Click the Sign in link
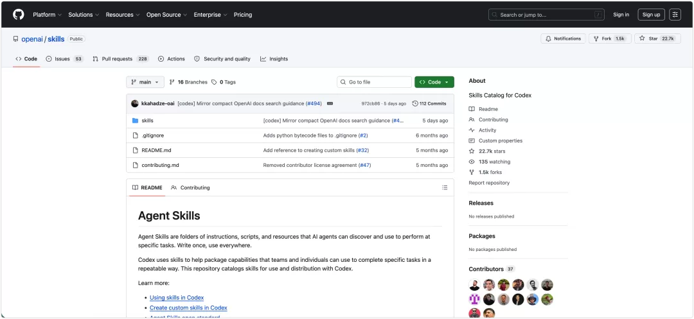Screen dimensions: 694x319 coord(621,15)
